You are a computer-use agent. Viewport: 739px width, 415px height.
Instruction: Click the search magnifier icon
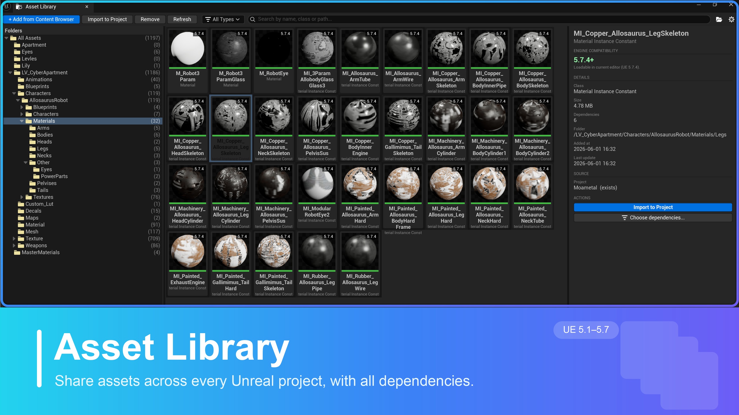pyautogui.click(x=253, y=19)
